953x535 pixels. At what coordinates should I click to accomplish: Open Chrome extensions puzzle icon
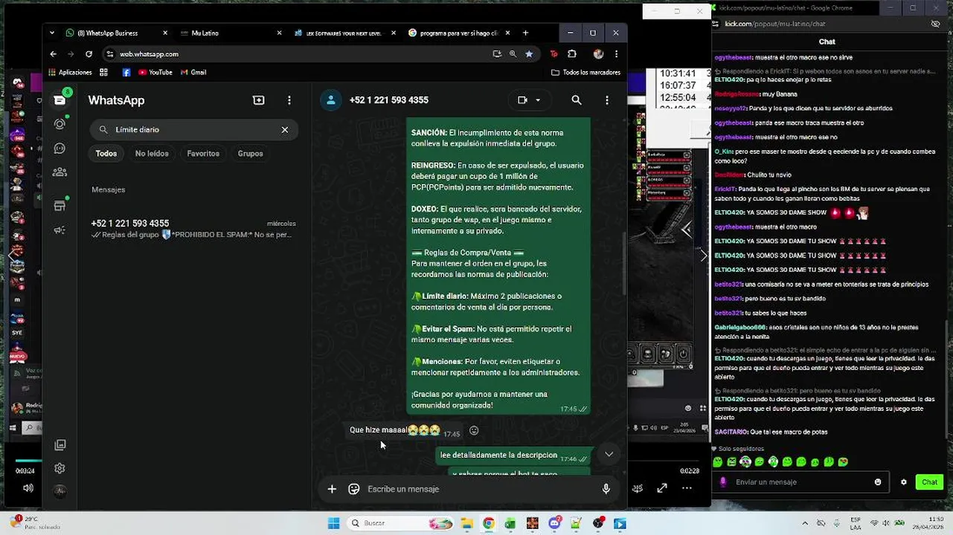[572, 54]
